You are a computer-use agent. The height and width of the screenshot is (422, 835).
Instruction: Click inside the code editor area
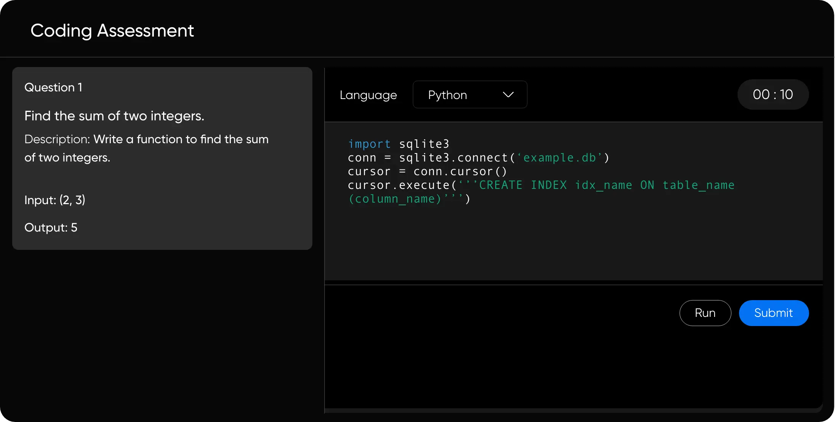coord(574,201)
